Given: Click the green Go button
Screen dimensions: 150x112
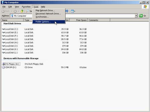Looking at the screenshot, I should [143, 16].
